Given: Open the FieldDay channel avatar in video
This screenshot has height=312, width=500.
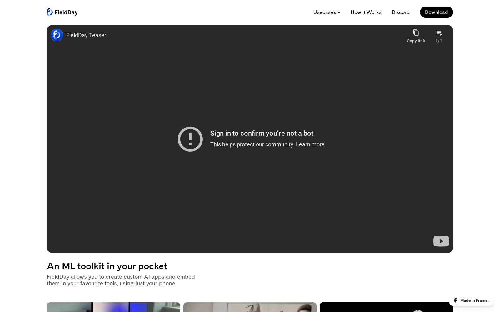Looking at the screenshot, I should click(57, 35).
